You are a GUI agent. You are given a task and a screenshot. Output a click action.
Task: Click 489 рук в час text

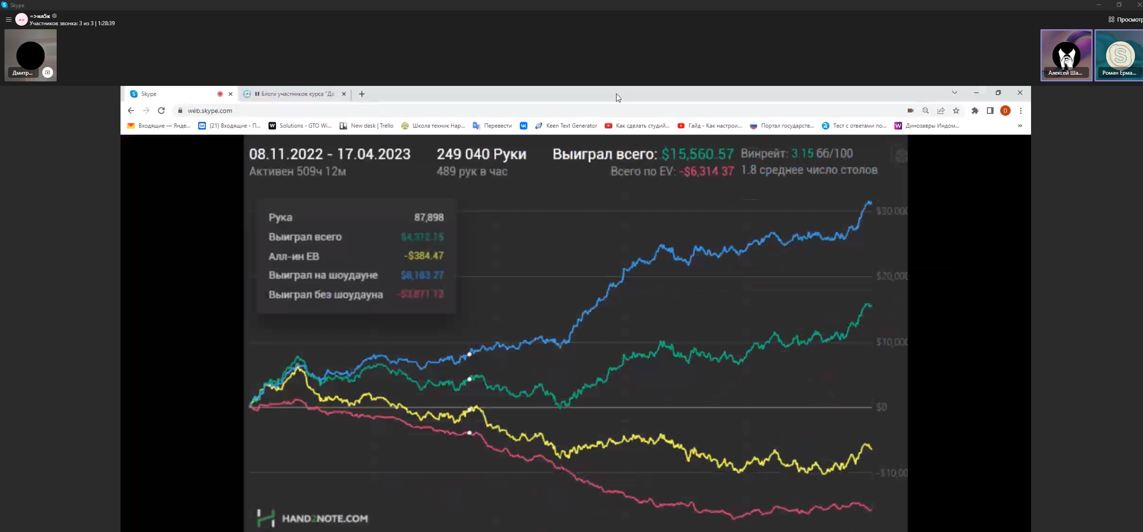(472, 171)
